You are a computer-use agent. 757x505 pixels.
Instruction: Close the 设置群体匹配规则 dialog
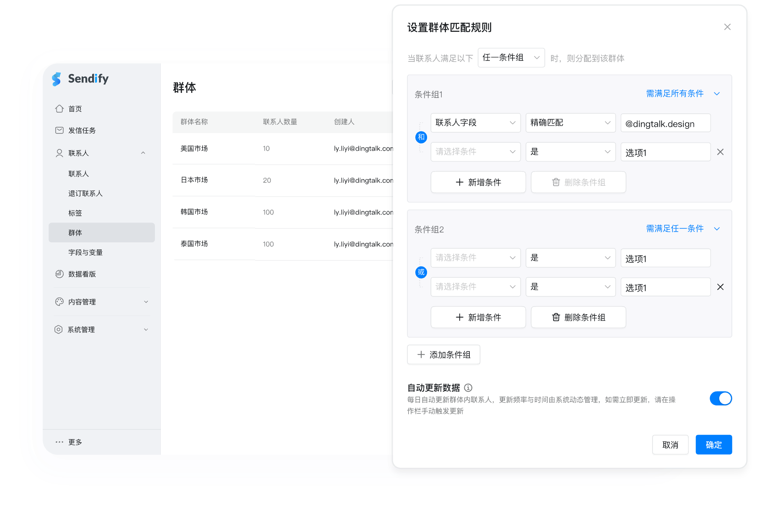(x=727, y=27)
